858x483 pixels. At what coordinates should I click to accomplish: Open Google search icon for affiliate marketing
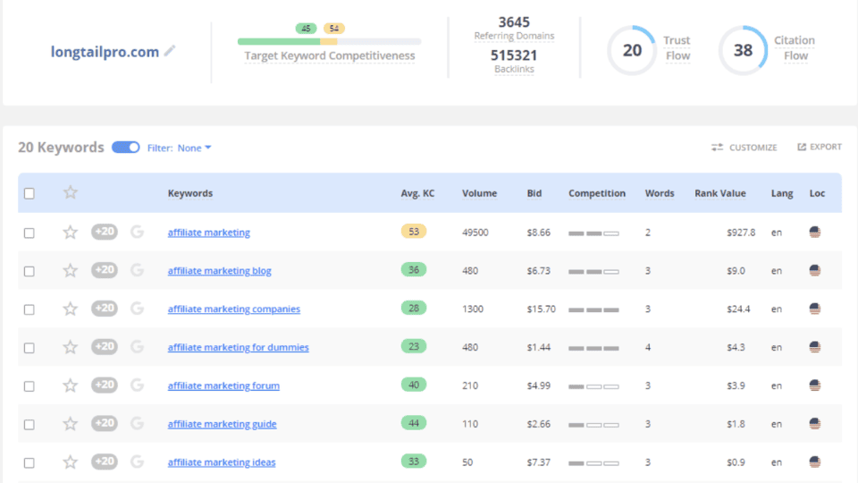click(x=137, y=232)
